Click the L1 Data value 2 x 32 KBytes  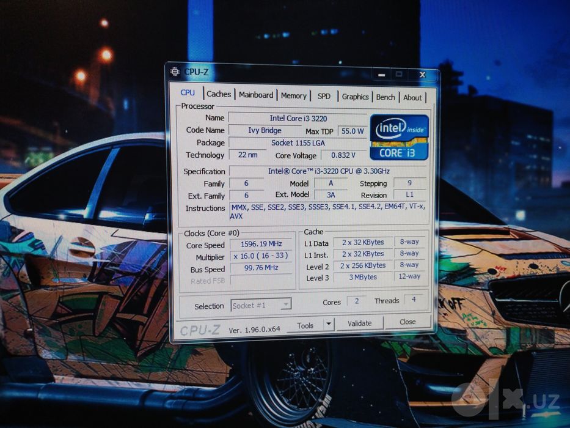tap(363, 242)
